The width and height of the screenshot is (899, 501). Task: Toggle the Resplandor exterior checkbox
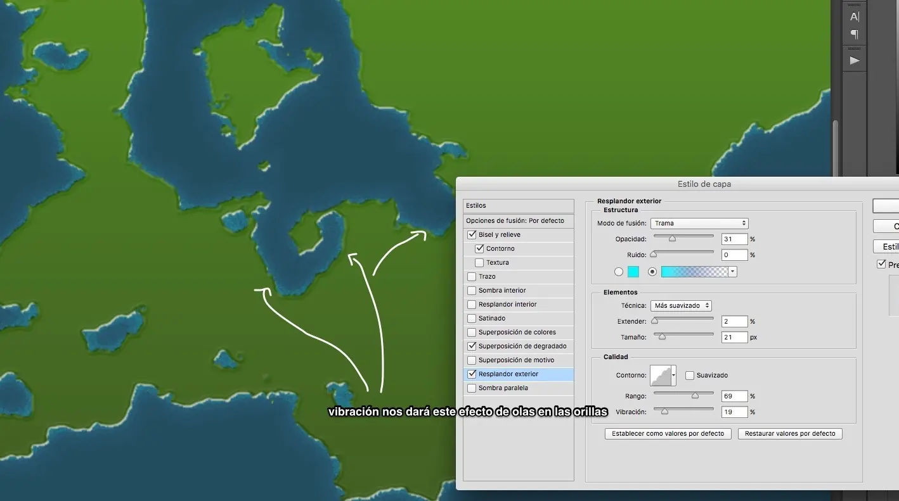(472, 374)
